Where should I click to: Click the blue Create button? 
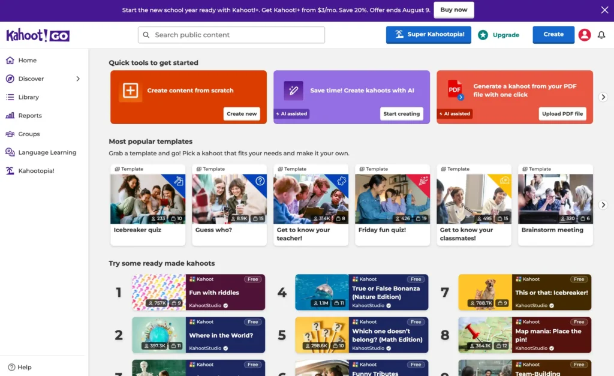(x=553, y=34)
